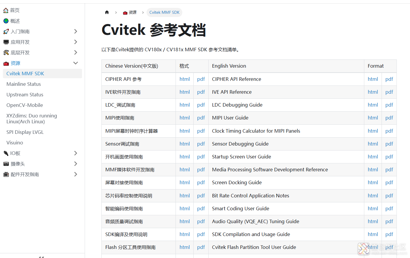Image resolution: width=410 pixels, height=258 pixels.
Task: Open Visuino in the sidebar
Action: [x=15, y=143]
